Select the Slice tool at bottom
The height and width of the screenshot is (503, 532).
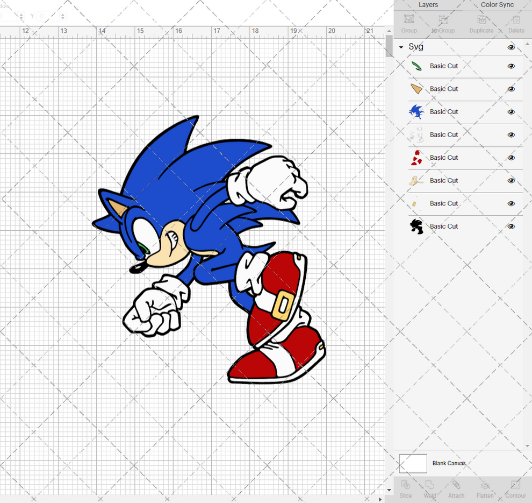point(406,488)
